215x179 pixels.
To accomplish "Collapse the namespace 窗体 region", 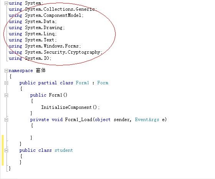I will 6,71.
